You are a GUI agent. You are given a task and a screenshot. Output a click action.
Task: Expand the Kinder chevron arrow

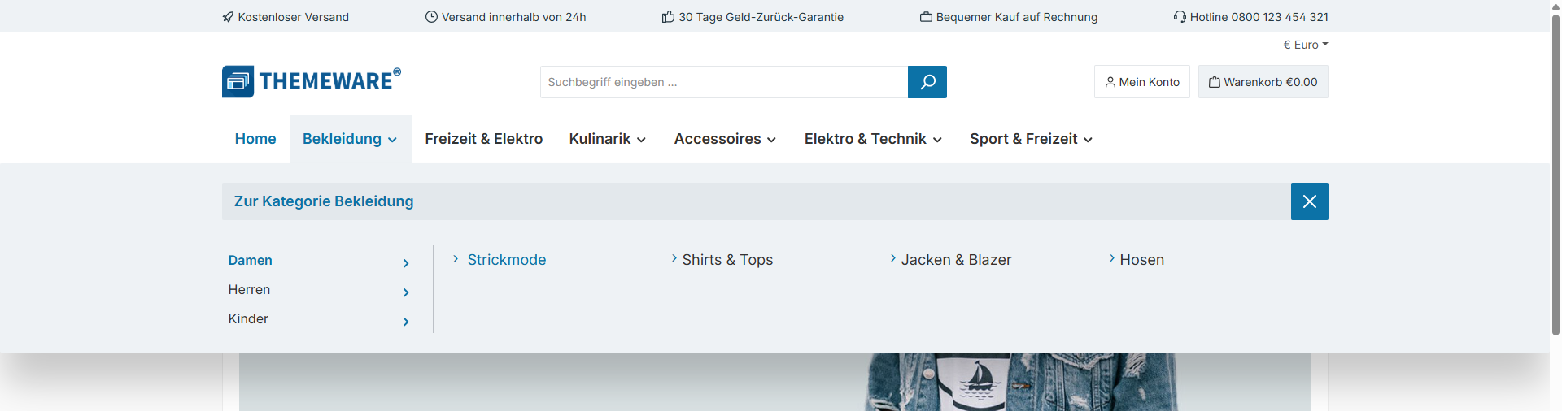tap(406, 322)
